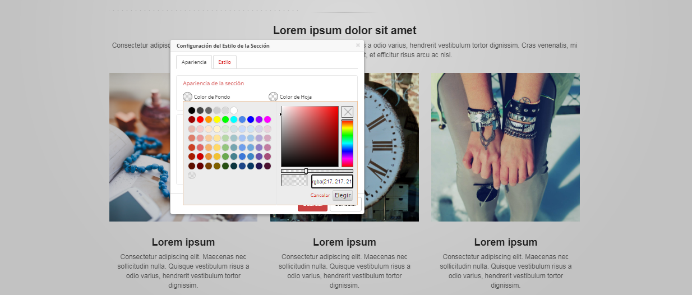Click inside the red saturation gradient box

click(x=310, y=136)
